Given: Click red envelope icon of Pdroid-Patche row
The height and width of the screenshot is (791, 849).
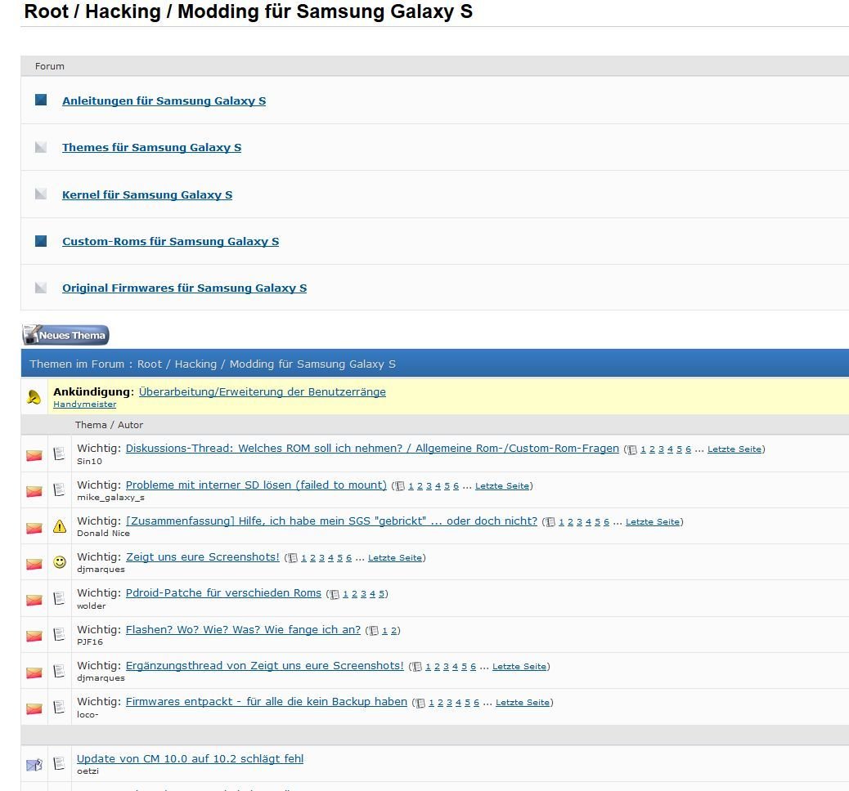Looking at the screenshot, I should (34, 600).
